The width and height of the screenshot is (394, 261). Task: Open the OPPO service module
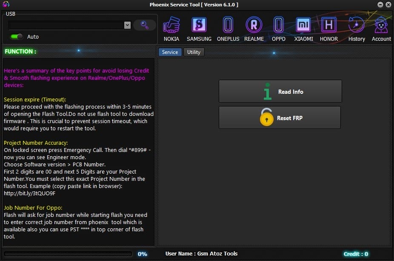278,28
